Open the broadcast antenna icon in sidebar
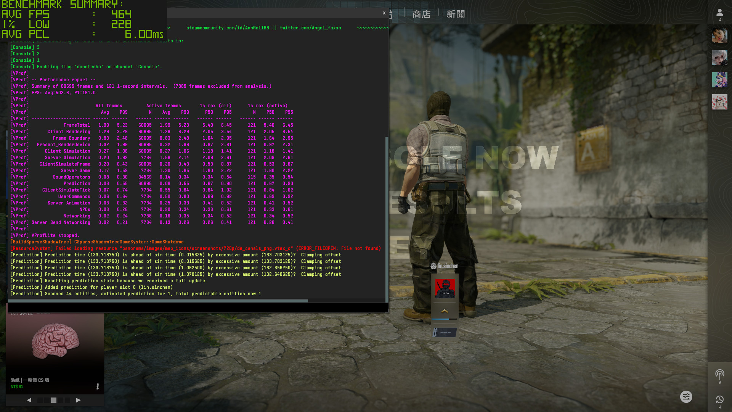 pos(719,374)
